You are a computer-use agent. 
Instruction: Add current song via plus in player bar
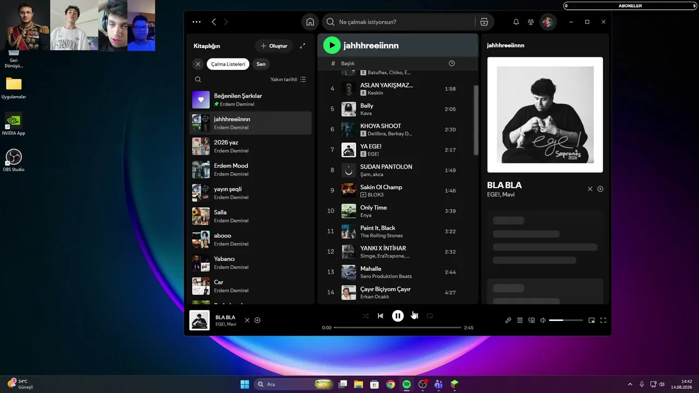[257, 320]
